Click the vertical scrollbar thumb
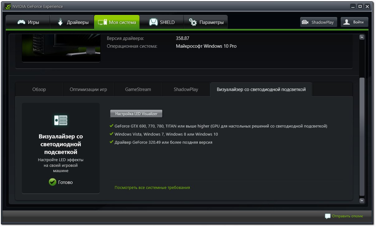The image size is (376, 227). point(362,137)
